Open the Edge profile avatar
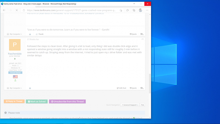The height and width of the screenshot is (124, 220). [x=141, y=10]
